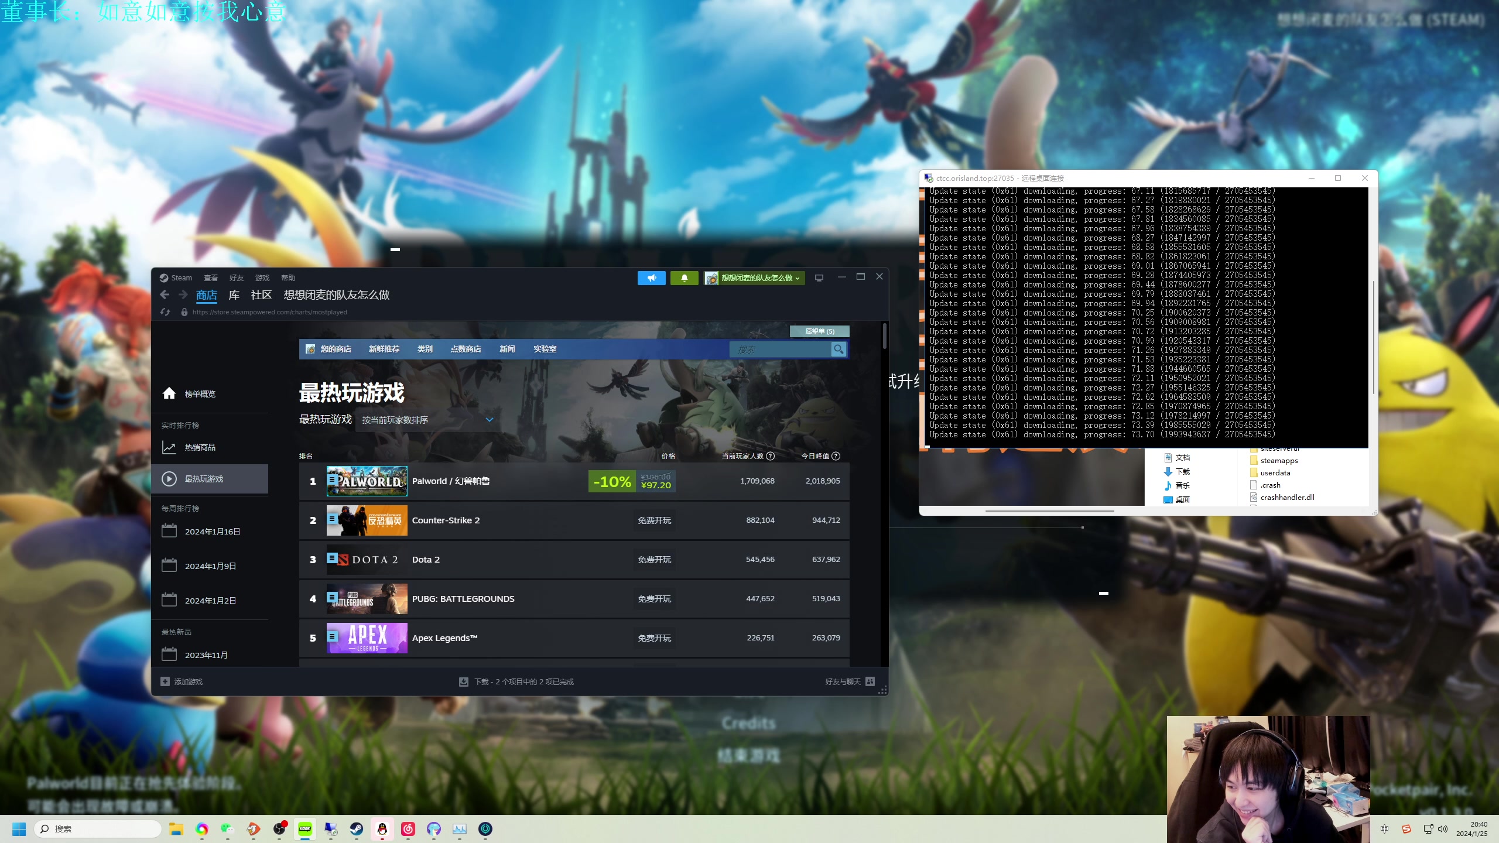Click the store search magnifier icon
Image resolution: width=1499 pixels, height=843 pixels.
pyautogui.click(x=839, y=349)
